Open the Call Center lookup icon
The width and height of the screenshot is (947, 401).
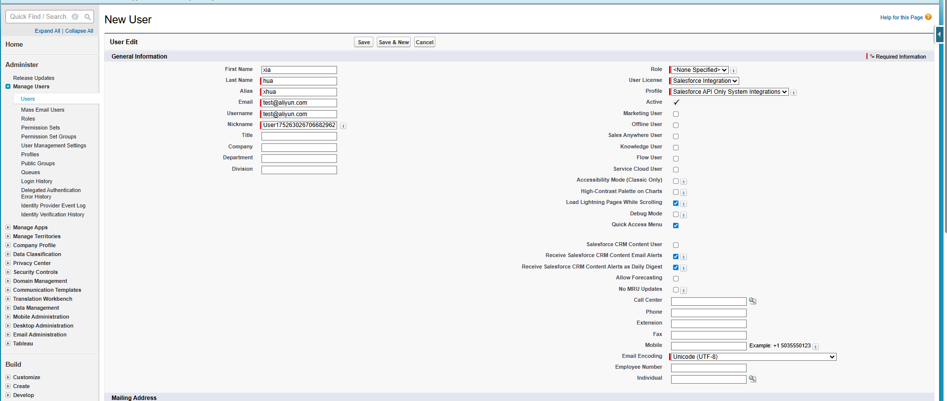(x=752, y=301)
